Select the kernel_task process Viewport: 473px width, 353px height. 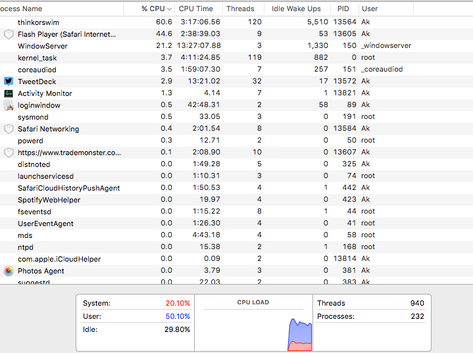click(x=37, y=58)
